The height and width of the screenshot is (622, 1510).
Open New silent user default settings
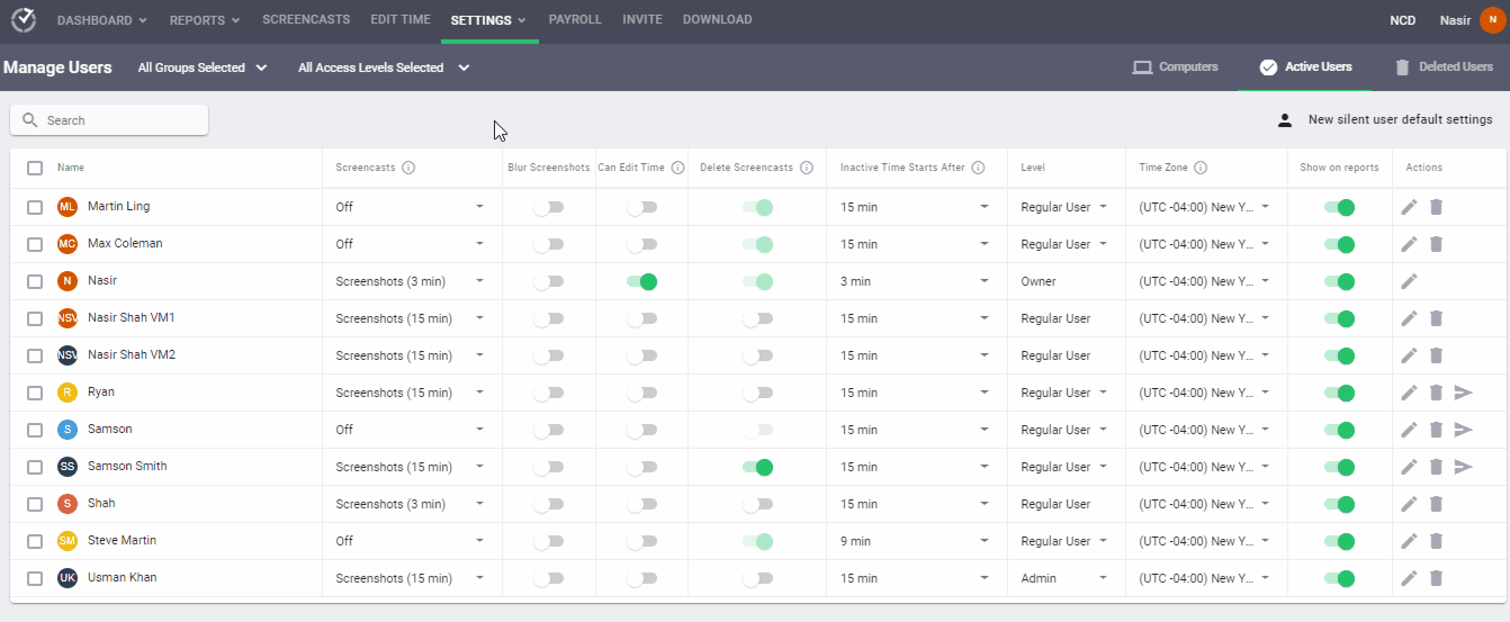click(1399, 120)
